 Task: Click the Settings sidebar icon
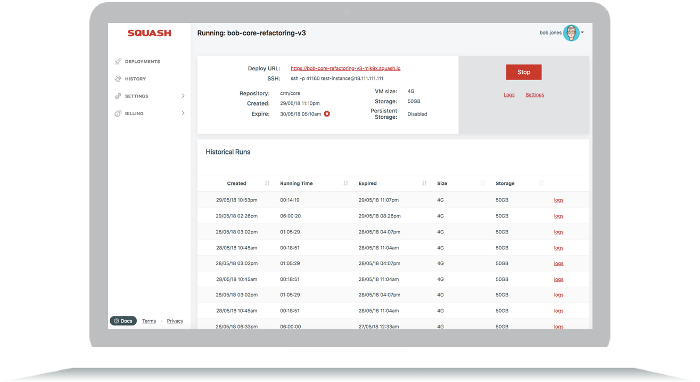[x=118, y=96]
